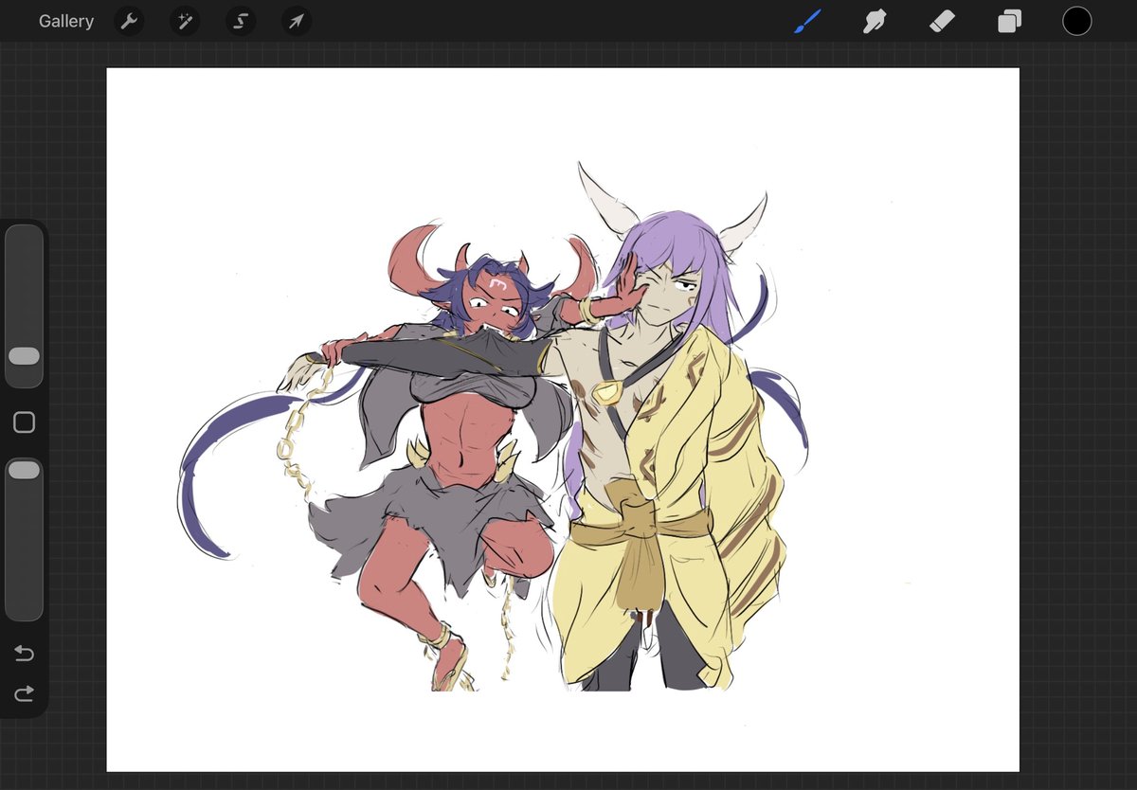Select the Eraser tool

click(x=942, y=21)
